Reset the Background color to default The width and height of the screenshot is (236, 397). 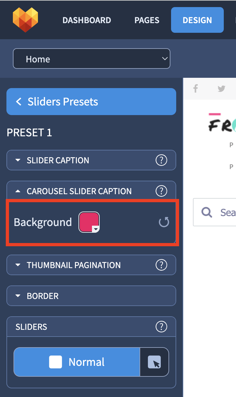tap(164, 222)
